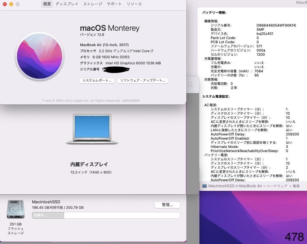Screen dimensions: 307x244
Task: Switch to the ディスプレイ tab
Action: (67, 4)
